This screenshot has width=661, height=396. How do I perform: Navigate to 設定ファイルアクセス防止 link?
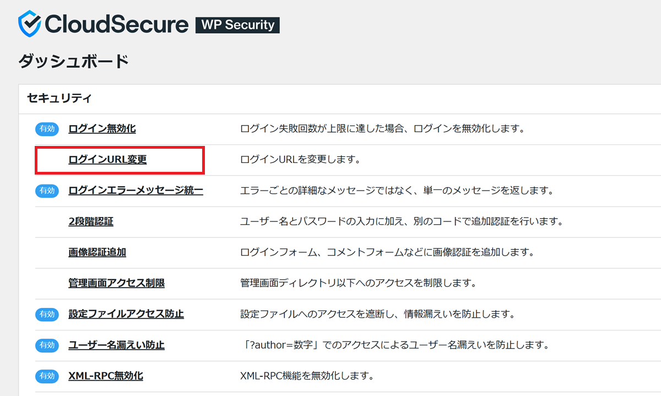(x=126, y=314)
